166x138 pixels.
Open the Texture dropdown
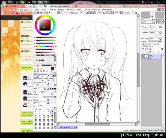coord(155,27)
